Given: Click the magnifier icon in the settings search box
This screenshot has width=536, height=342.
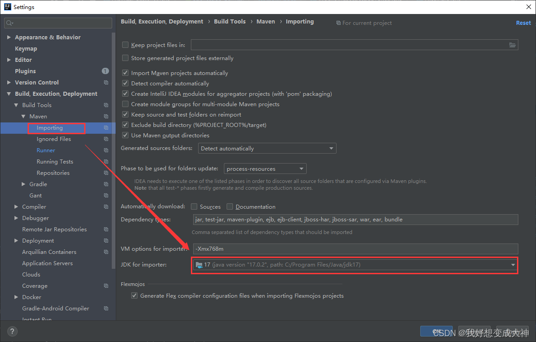Looking at the screenshot, I should pos(9,22).
